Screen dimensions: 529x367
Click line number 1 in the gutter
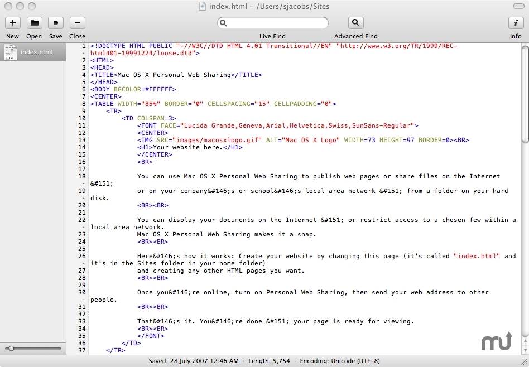tap(84, 46)
